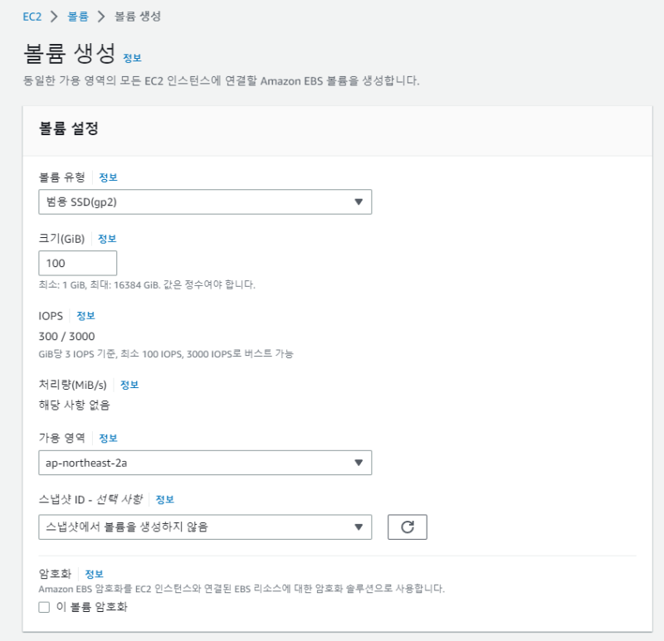The image size is (664, 641).
Task: Click the breadcrumb chevron after EC2
Action: (x=55, y=17)
